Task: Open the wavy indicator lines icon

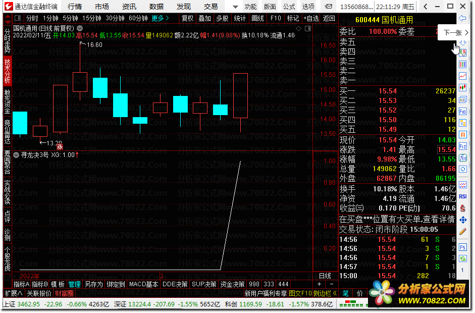Action: (462, 185)
